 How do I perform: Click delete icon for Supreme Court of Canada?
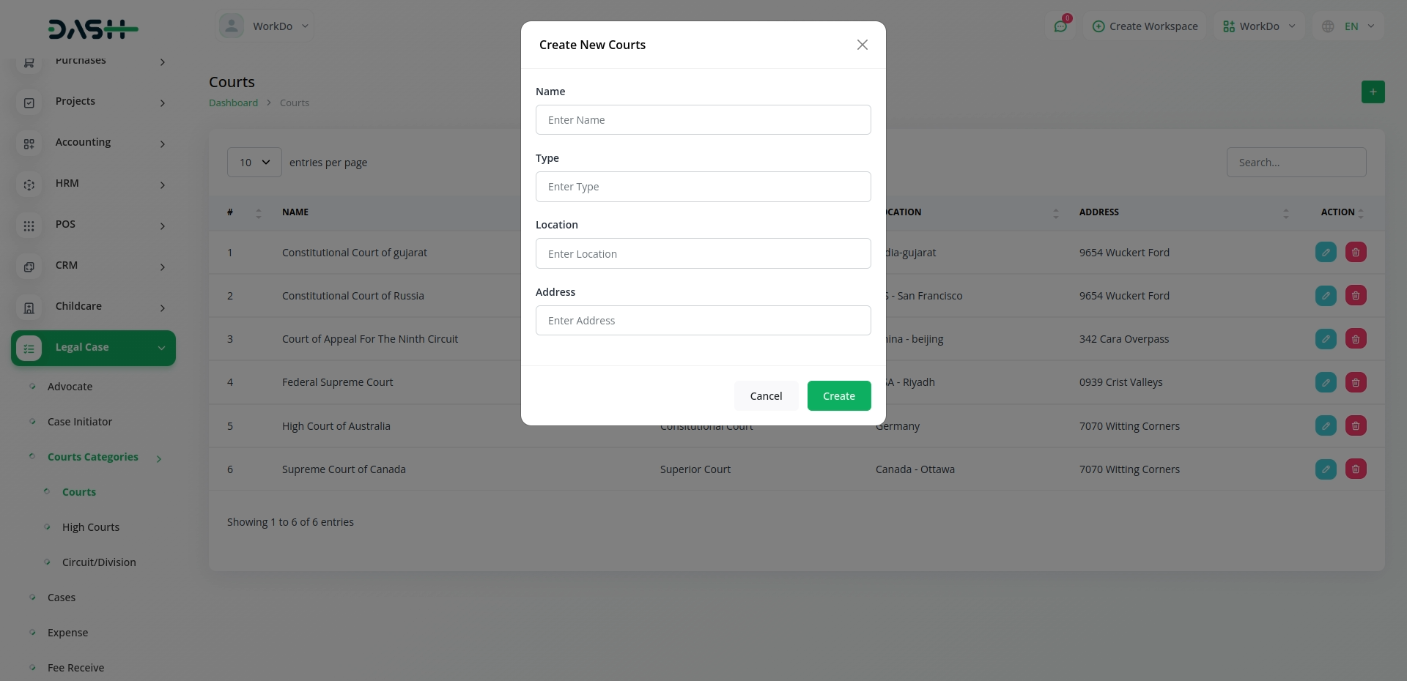point(1356,469)
